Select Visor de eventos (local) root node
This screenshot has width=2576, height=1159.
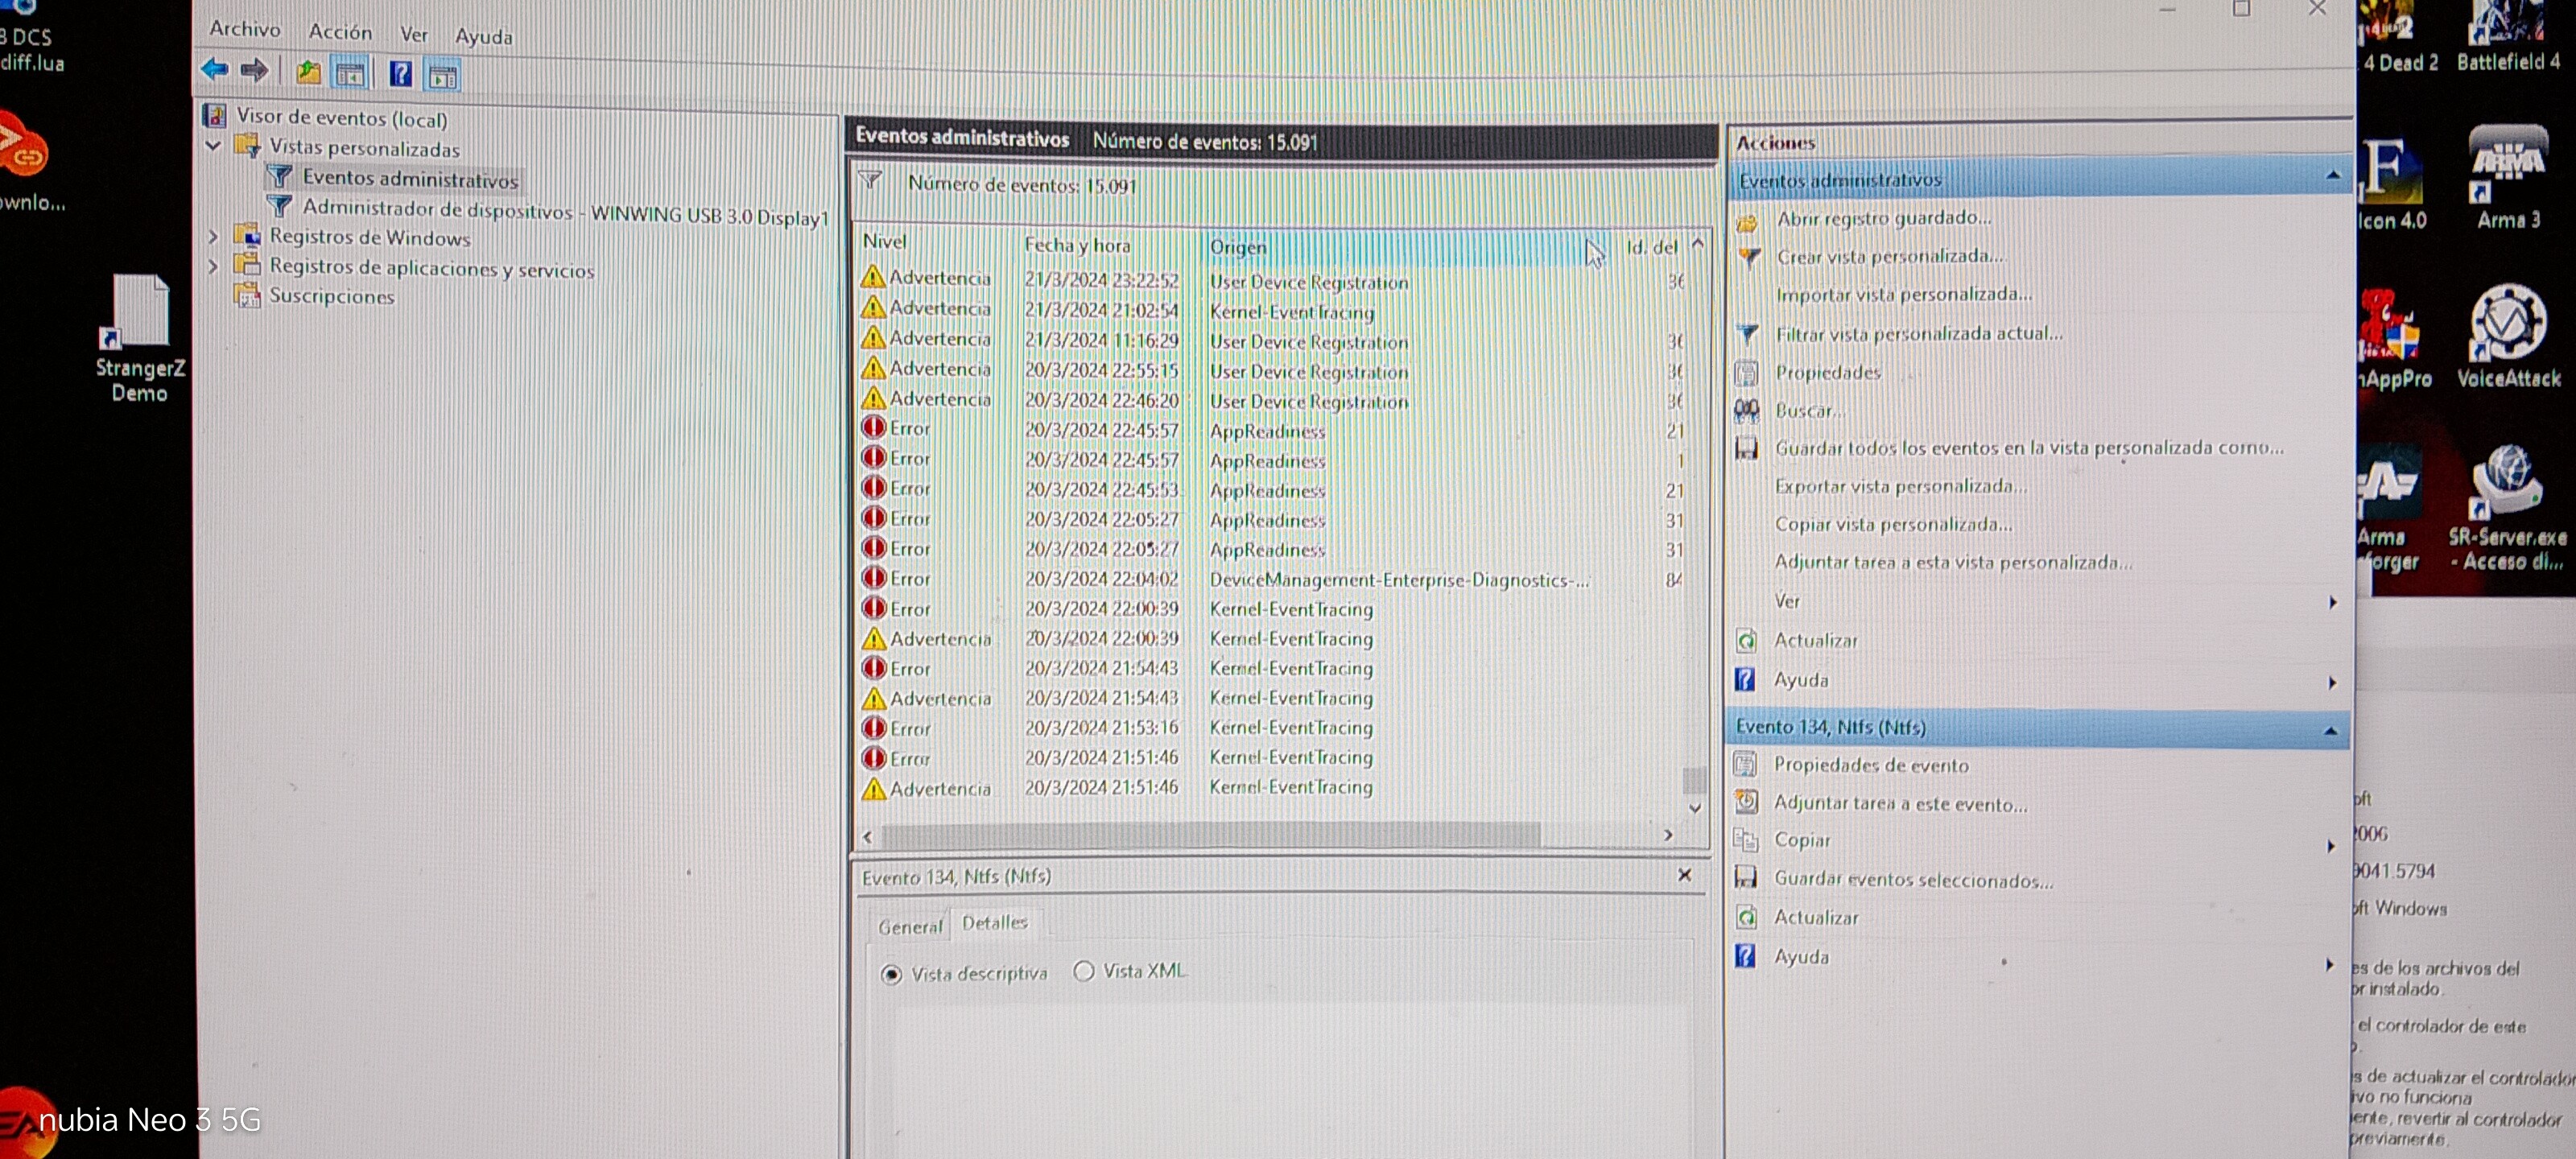pos(341,117)
